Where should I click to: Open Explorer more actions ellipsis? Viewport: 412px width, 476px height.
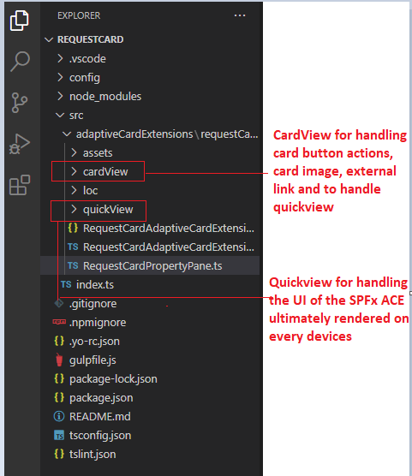tap(240, 15)
